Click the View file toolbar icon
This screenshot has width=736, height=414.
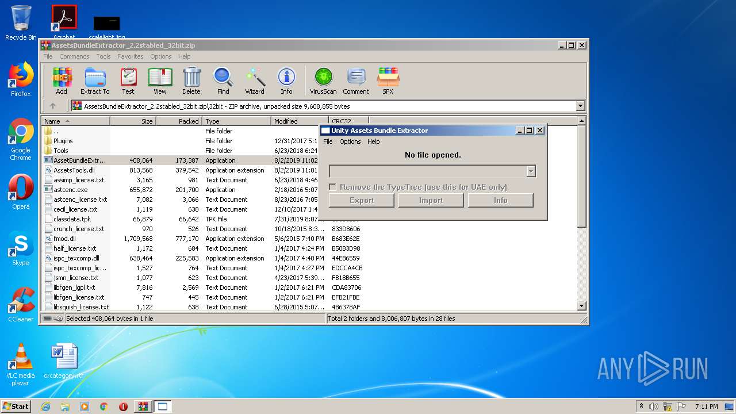[x=160, y=81]
